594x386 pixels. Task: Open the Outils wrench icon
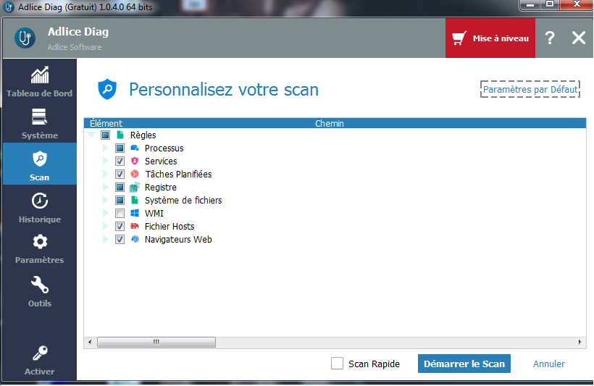point(40,285)
